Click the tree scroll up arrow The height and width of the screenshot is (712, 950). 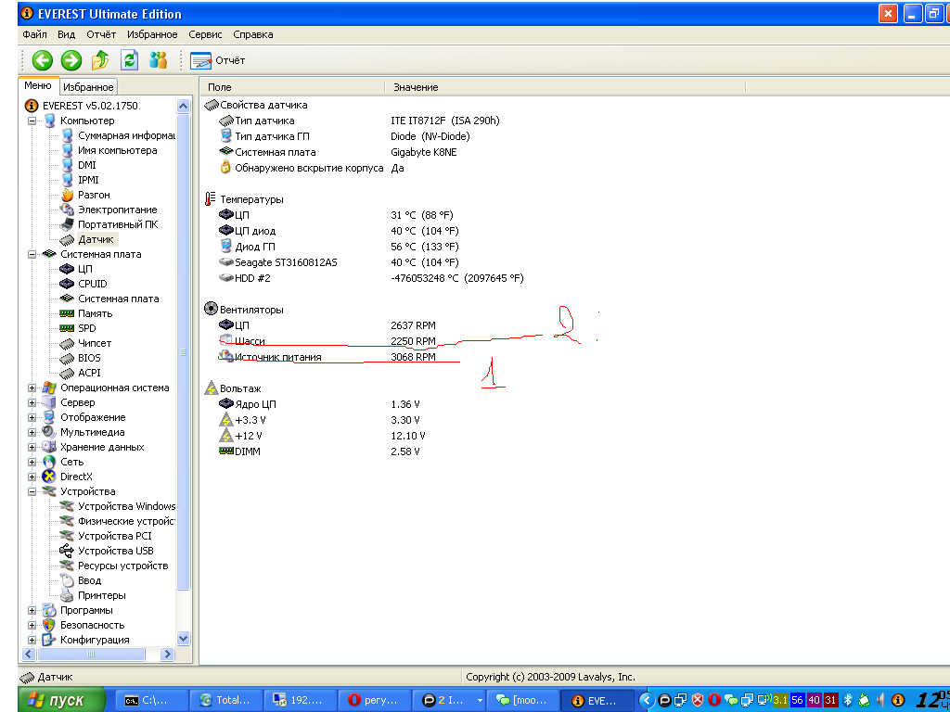[183, 106]
